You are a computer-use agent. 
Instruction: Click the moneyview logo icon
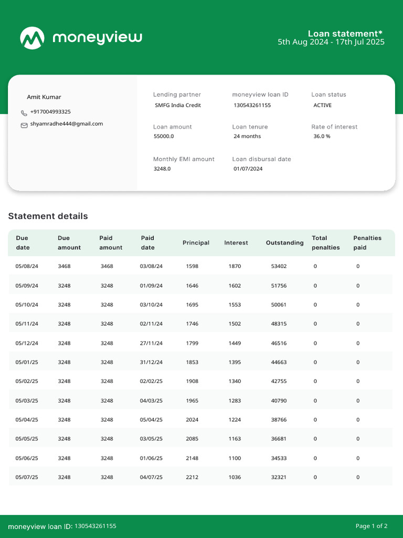[x=32, y=38]
